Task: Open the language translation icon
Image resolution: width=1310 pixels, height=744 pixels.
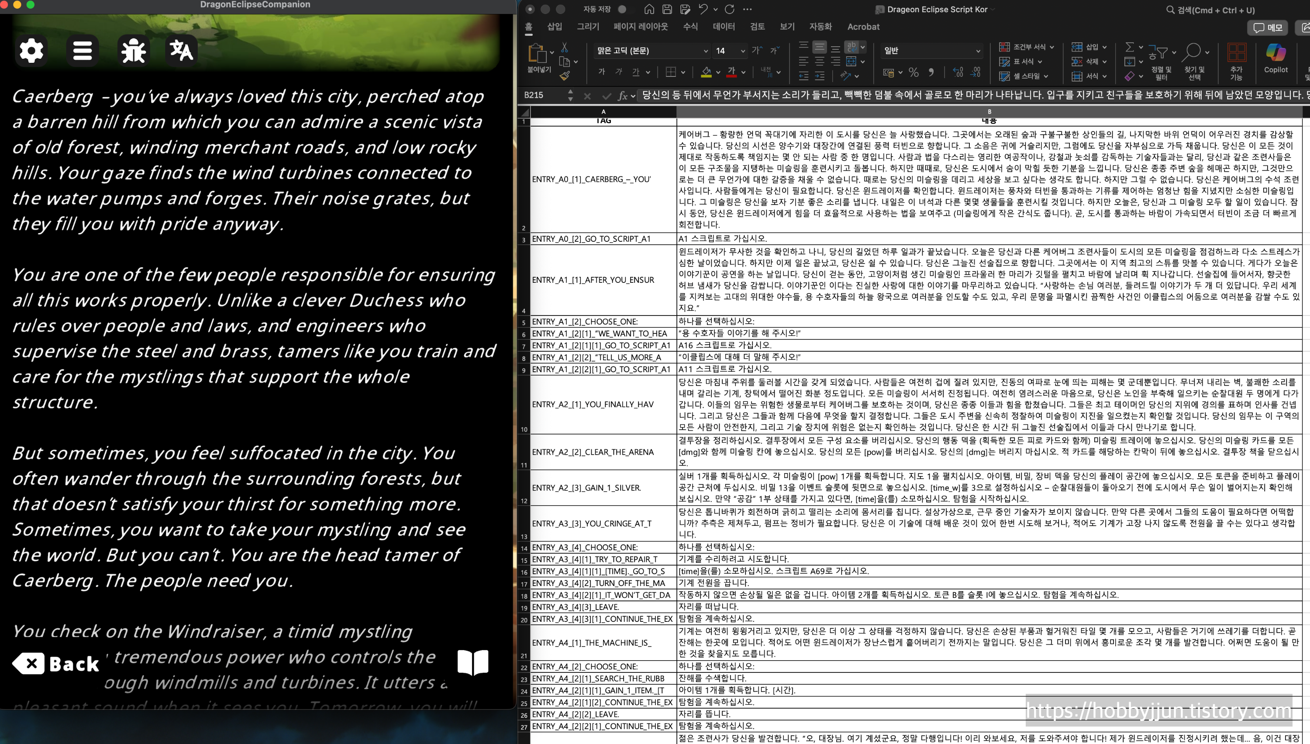Action: click(x=181, y=51)
